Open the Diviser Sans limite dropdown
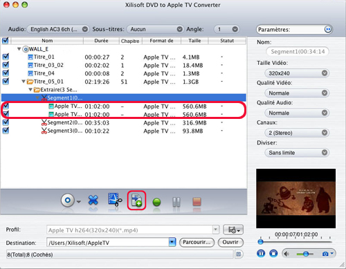The height and width of the screenshot is (269, 346). [297, 153]
